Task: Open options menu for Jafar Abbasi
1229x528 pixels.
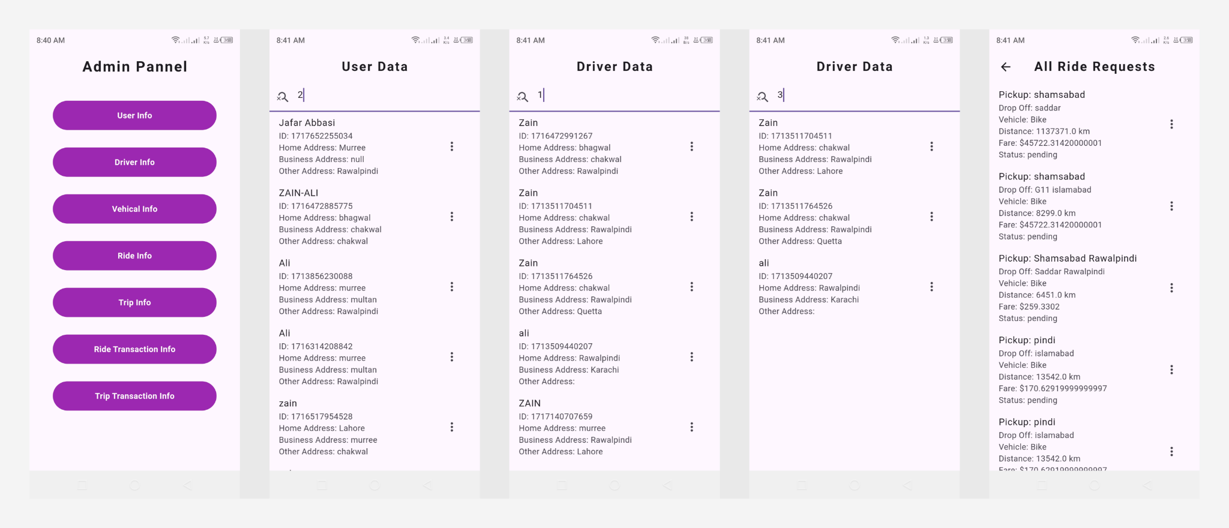Action: click(x=452, y=146)
